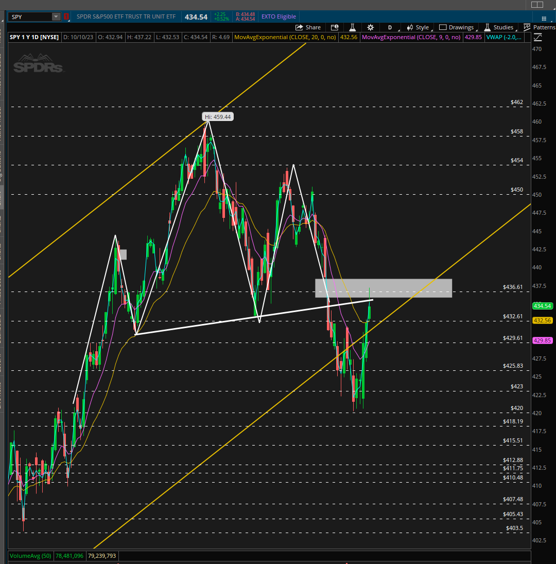Open the SPY symbol dropdown arrow

pyautogui.click(x=56, y=16)
